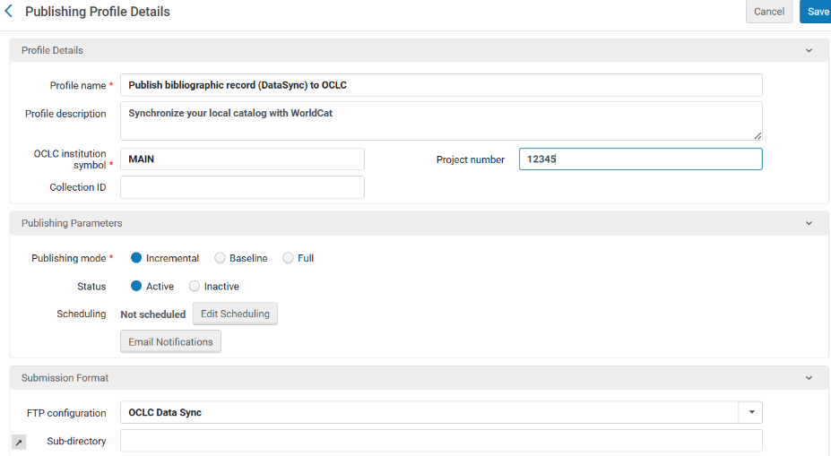Set status to Inactive

tap(195, 287)
